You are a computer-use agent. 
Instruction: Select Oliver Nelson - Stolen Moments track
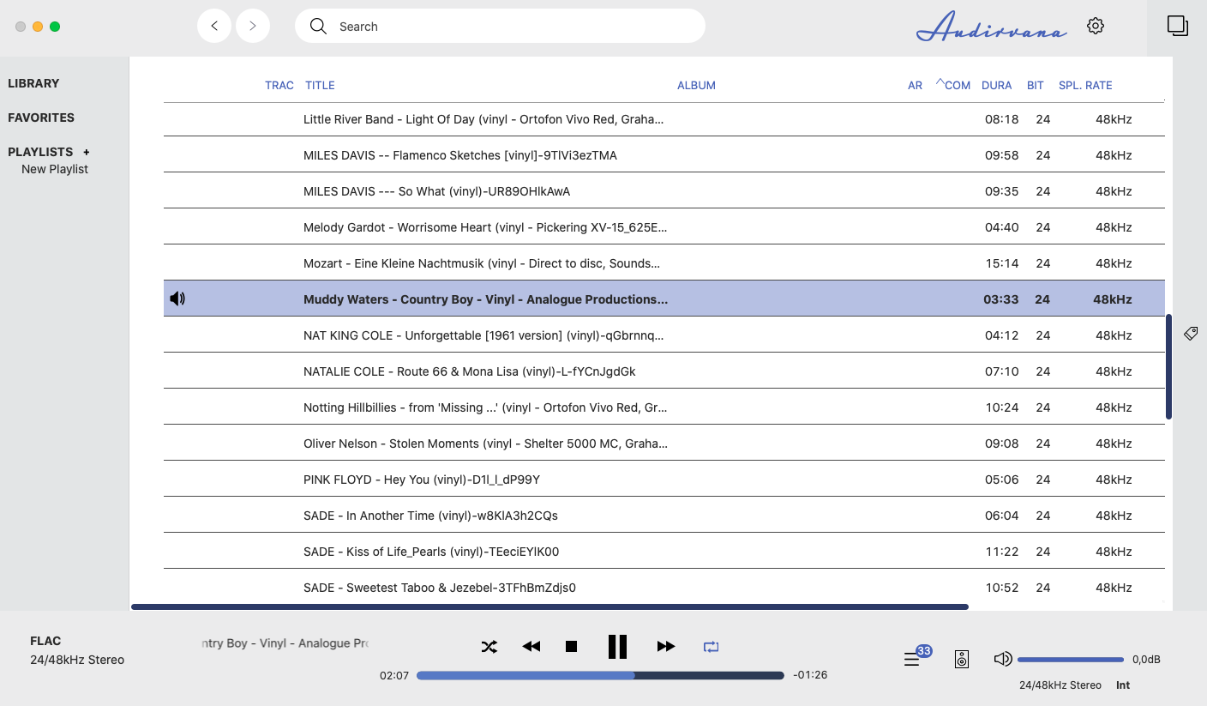[x=664, y=444]
